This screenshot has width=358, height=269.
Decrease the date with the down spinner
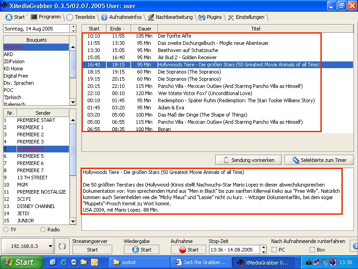tap(73, 30)
